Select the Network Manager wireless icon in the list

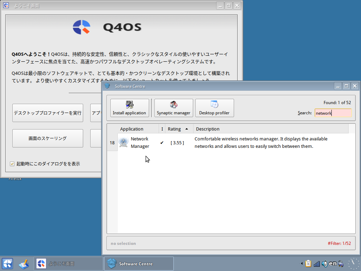click(123, 142)
